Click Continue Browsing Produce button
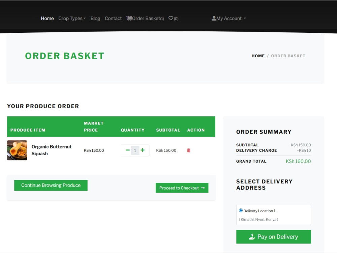 (x=51, y=185)
